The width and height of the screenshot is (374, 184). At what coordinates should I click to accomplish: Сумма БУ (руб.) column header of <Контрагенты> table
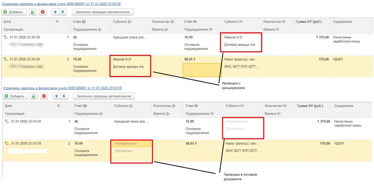pos(310,106)
